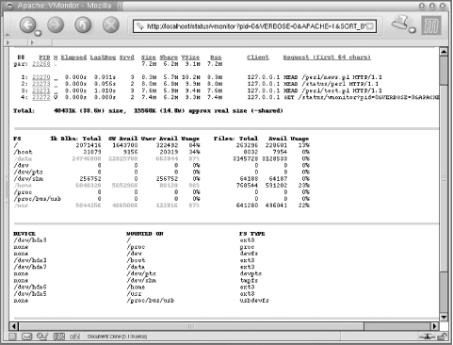Open the URL bar history dropdown
453x345 pixels.
(x=370, y=26)
